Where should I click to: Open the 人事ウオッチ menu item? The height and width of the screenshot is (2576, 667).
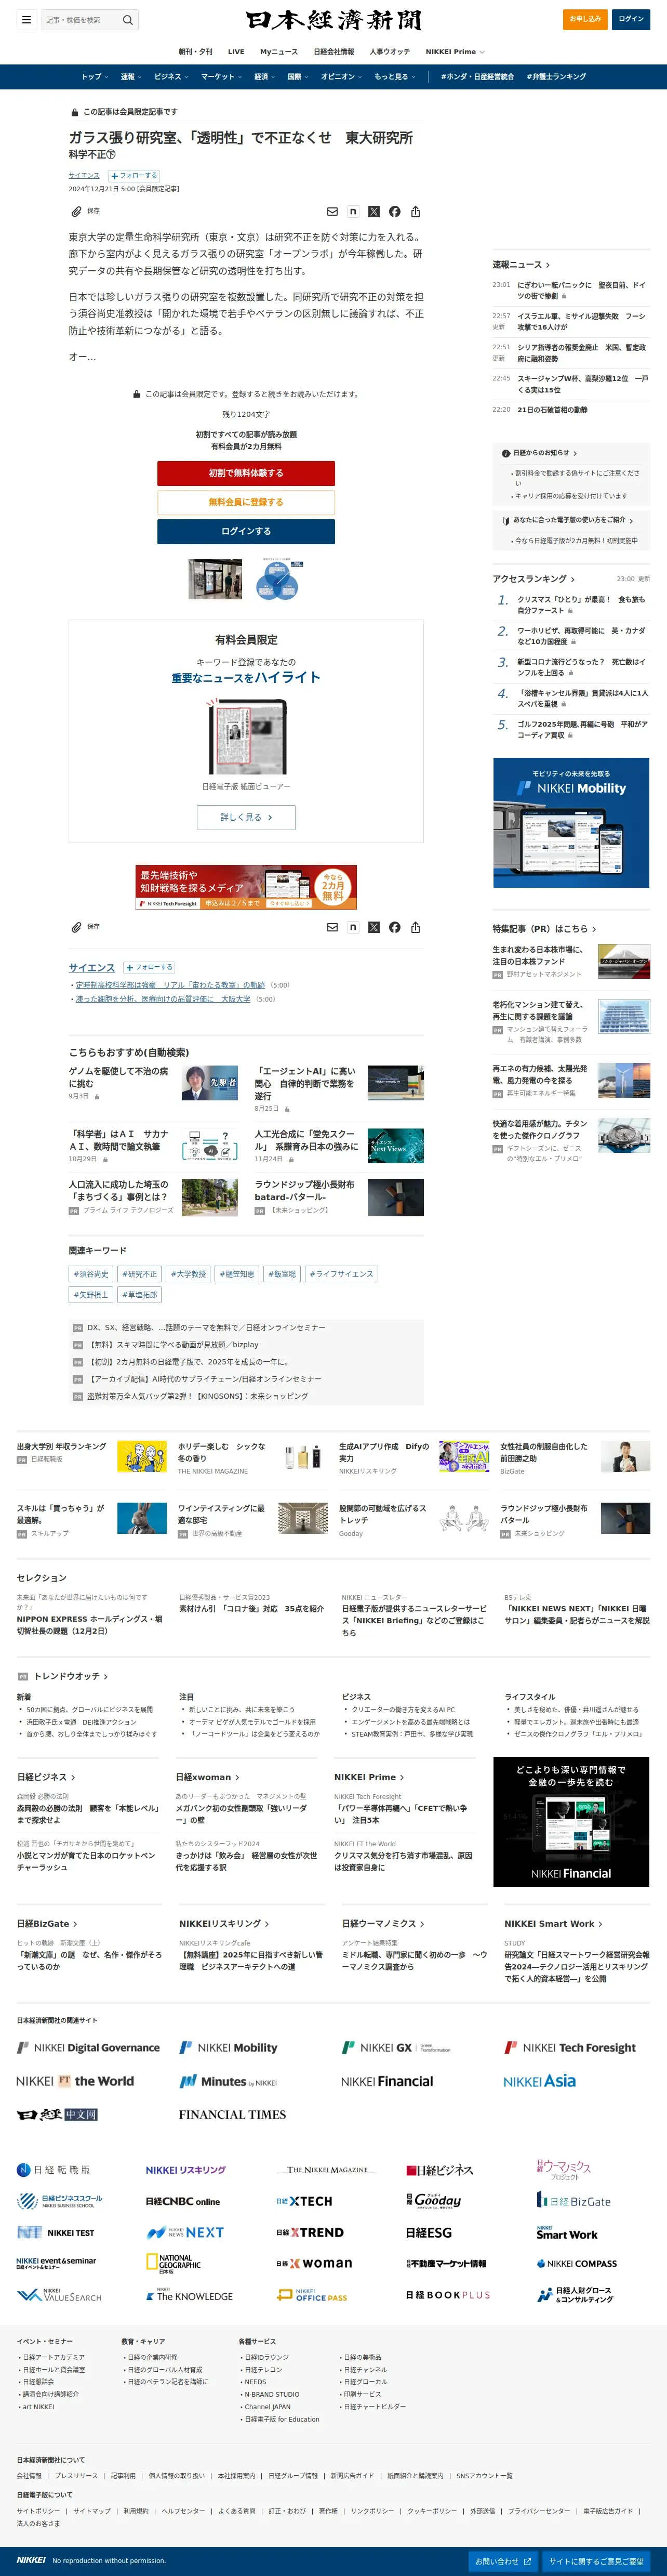[x=390, y=52]
